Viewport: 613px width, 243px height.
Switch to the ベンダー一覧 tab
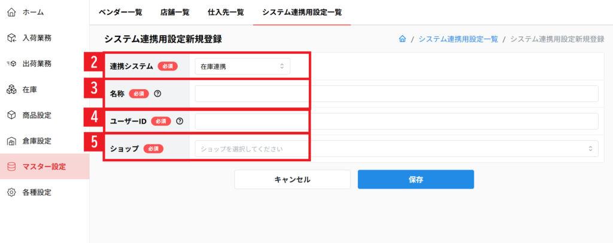coord(120,12)
